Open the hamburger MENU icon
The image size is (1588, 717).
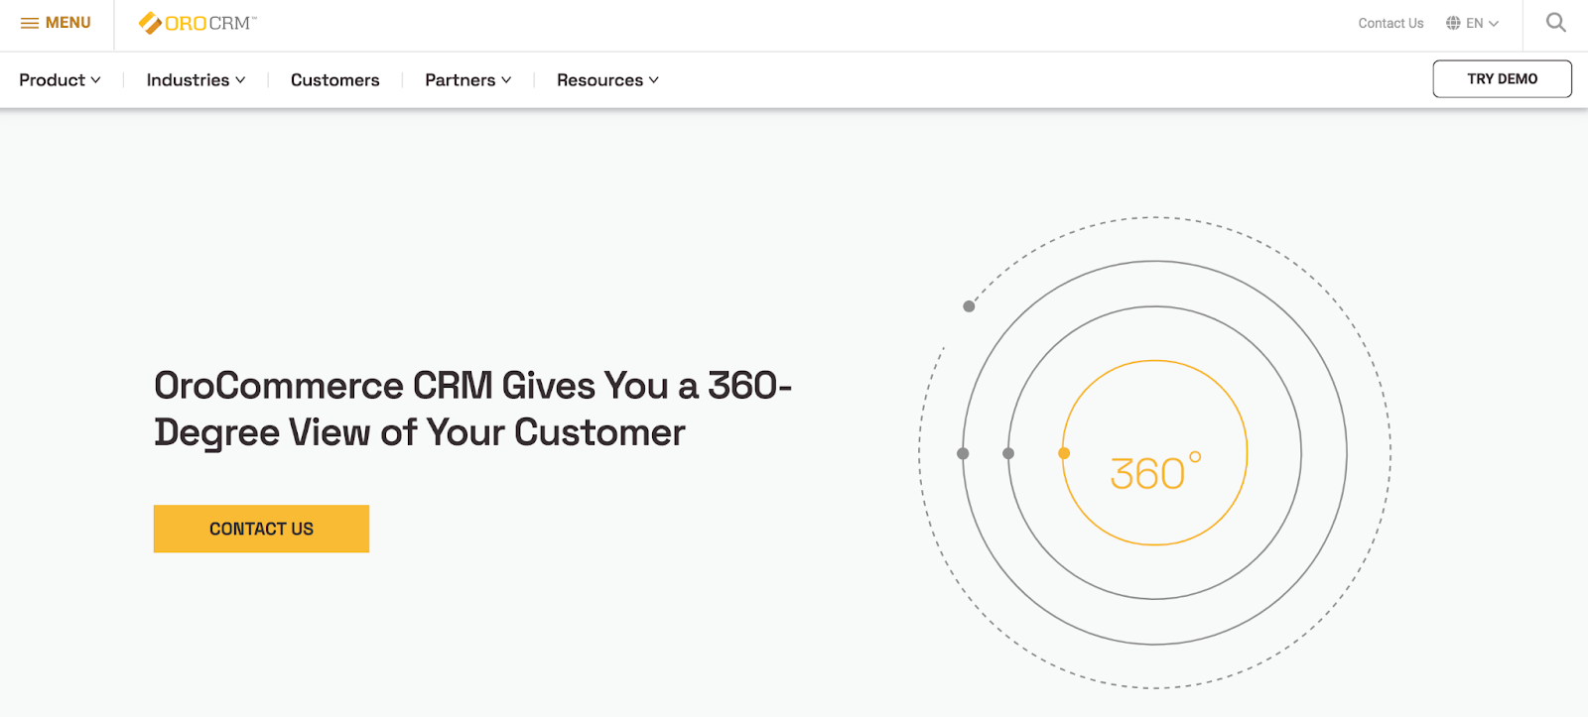click(x=30, y=23)
